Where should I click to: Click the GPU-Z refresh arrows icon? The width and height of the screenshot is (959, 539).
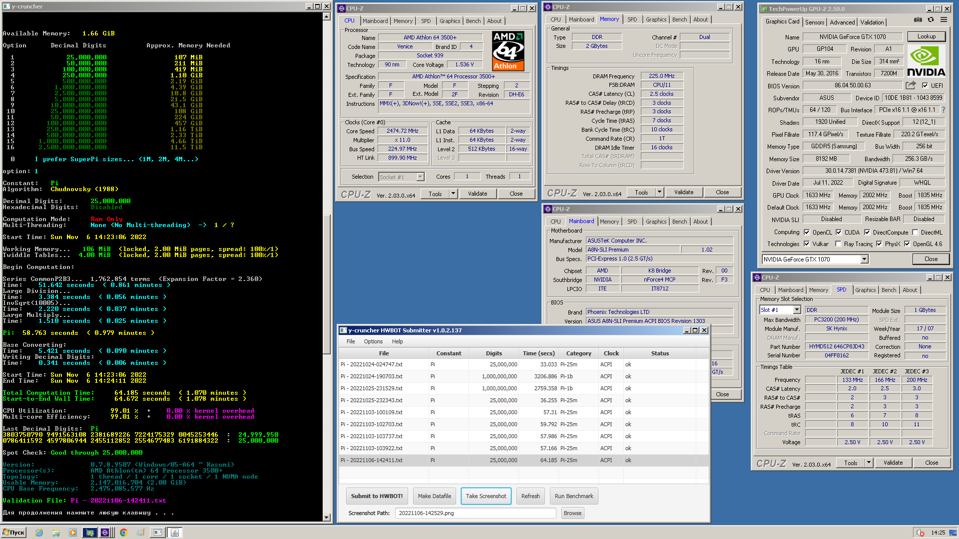931,20
